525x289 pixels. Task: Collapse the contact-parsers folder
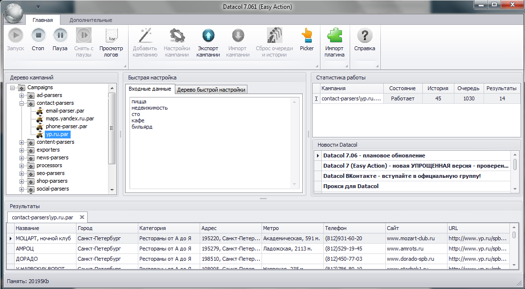pyautogui.click(x=22, y=103)
